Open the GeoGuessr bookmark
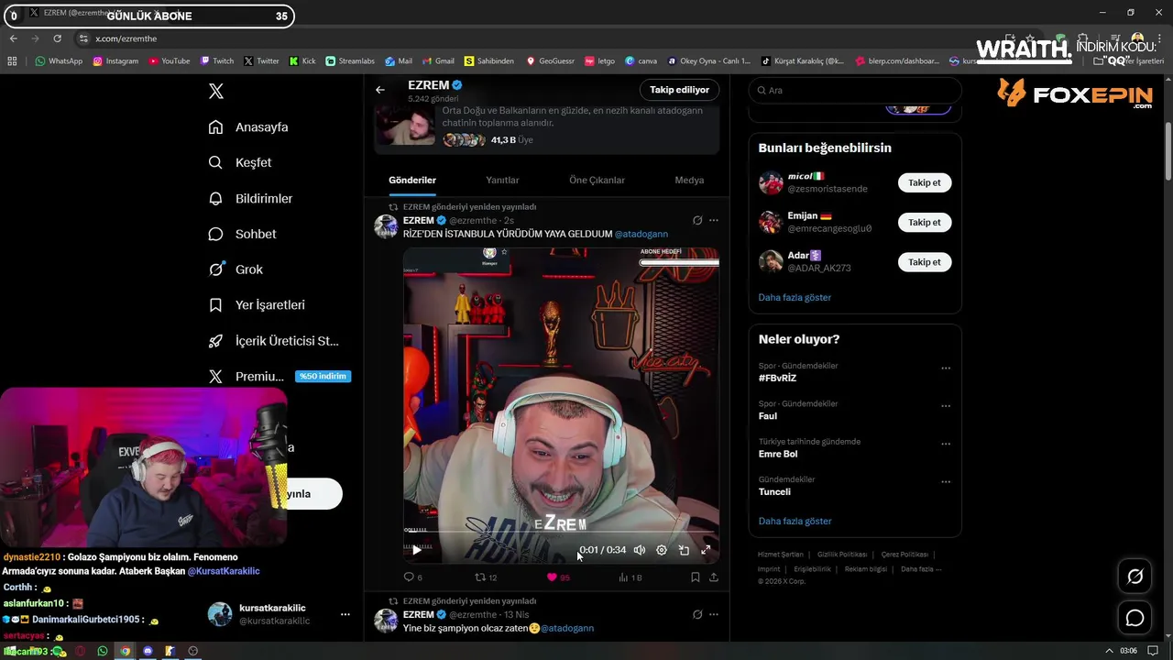This screenshot has width=1173, height=660. (x=550, y=61)
